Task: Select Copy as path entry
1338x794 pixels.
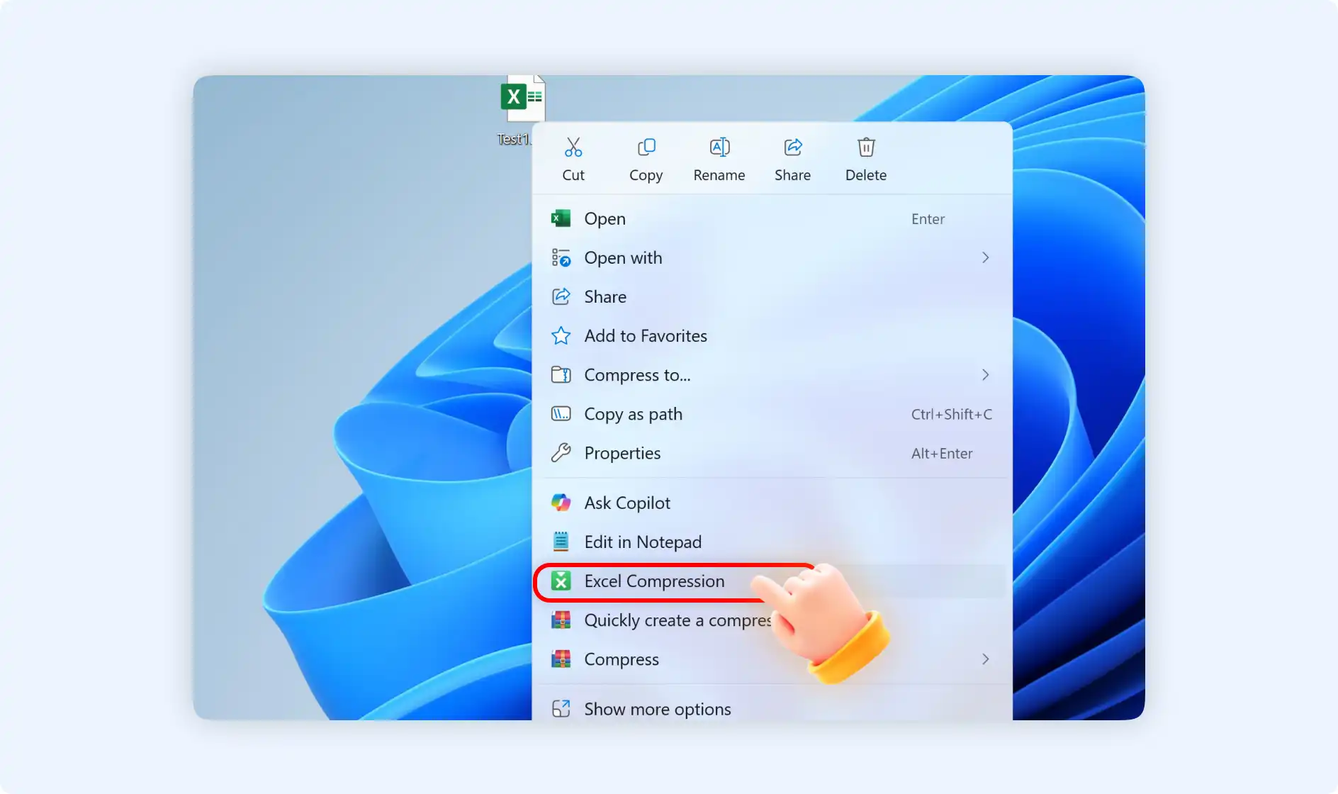Action: (772, 413)
